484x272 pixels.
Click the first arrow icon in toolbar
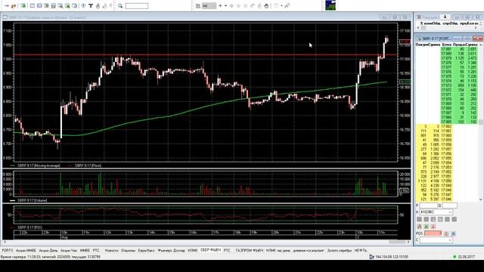7,5
